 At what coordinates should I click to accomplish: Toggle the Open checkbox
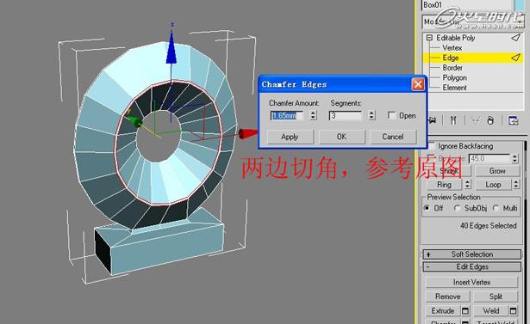click(x=391, y=116)
